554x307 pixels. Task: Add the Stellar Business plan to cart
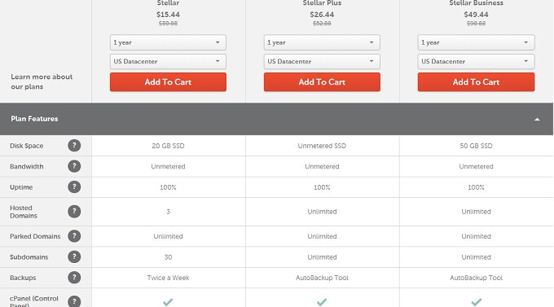pyautogui.click(x=476, y=82)
